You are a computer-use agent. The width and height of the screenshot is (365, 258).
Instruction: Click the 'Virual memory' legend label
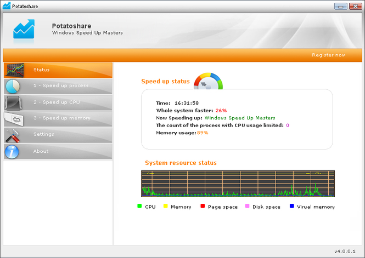[316, 207]
